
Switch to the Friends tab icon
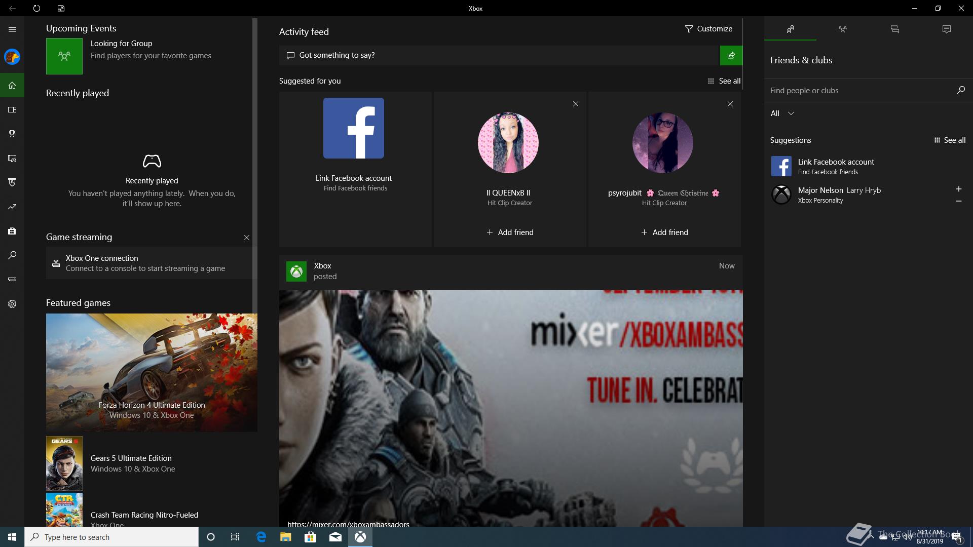790,29
